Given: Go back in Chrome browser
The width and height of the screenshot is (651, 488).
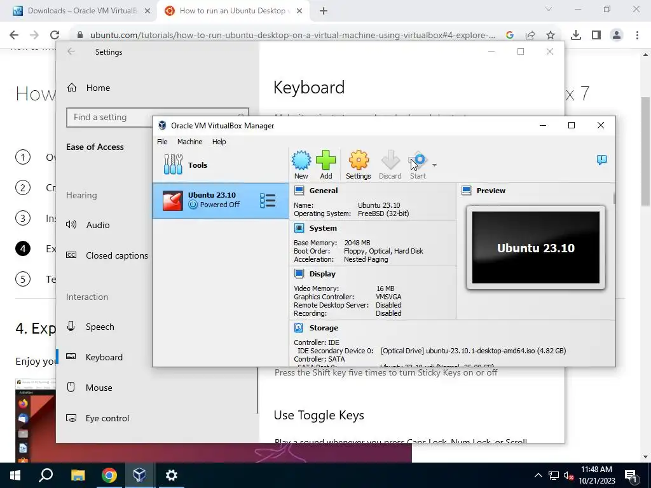Looking at the screenshot, I should tap(14, 35).
